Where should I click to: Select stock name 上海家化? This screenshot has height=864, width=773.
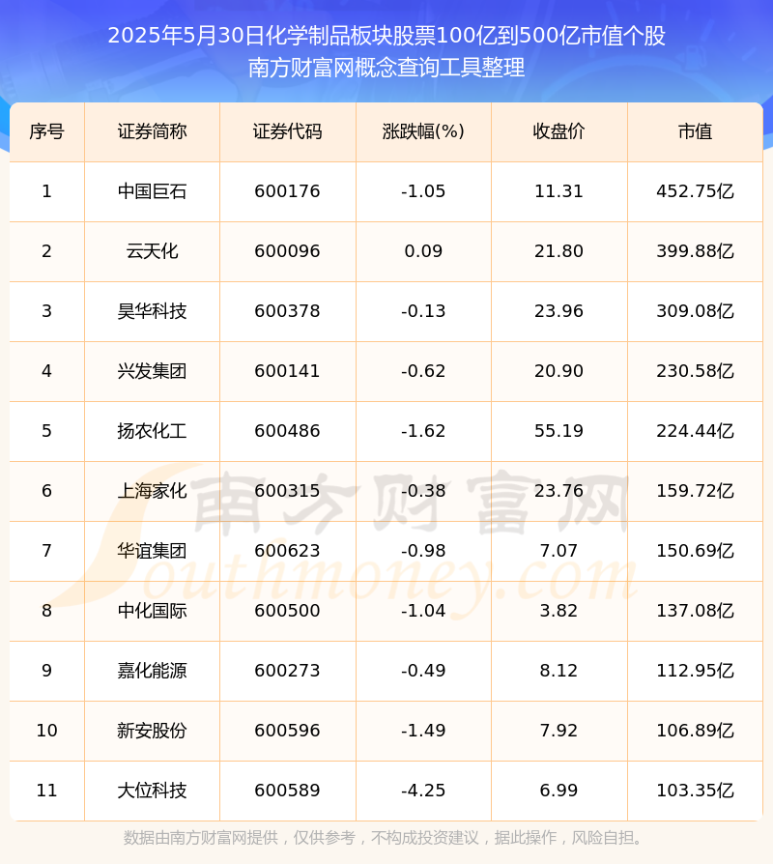coord(152,491)
